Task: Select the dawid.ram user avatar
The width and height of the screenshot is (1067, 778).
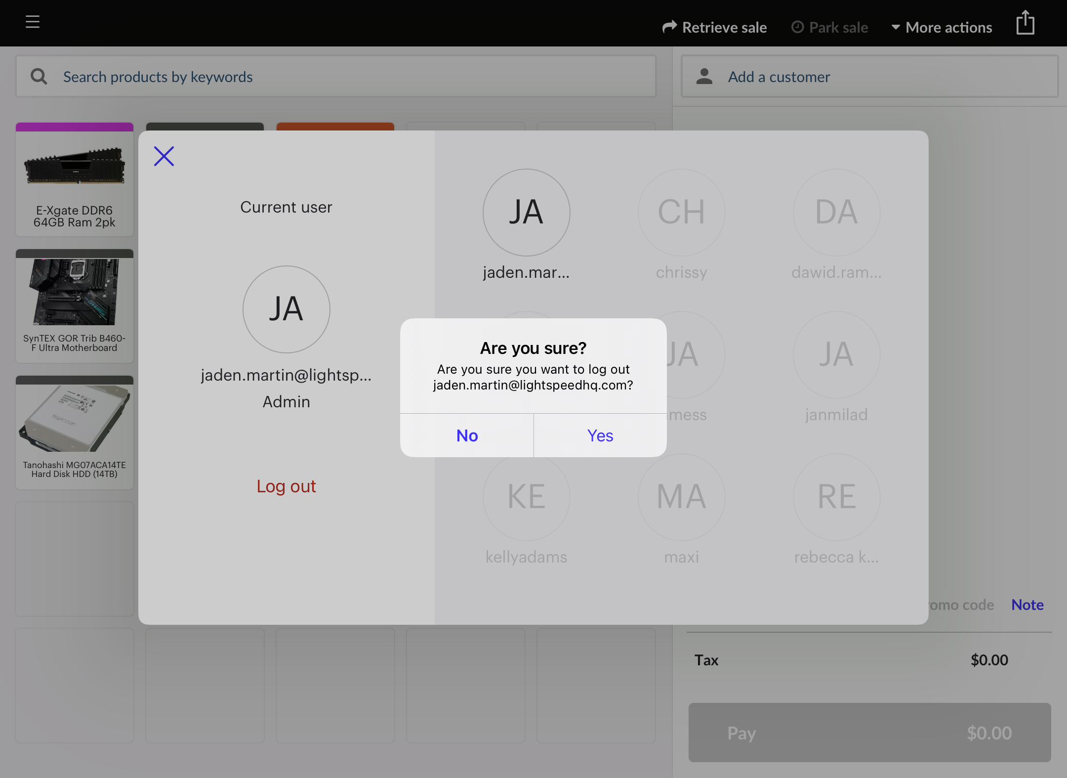Action: 836,213
